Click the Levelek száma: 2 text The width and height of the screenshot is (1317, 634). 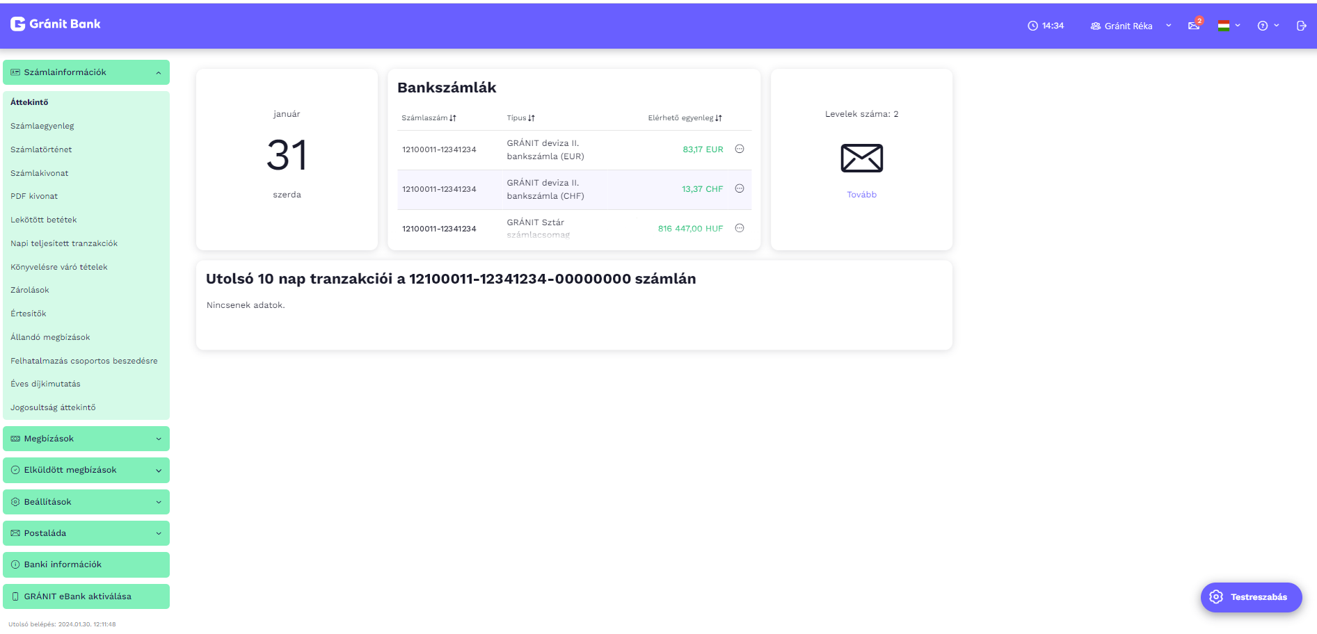[x=861, y=114]
